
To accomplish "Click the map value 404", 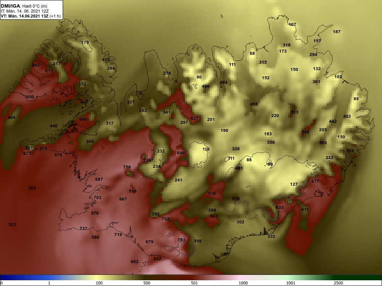I will [11, 118].
